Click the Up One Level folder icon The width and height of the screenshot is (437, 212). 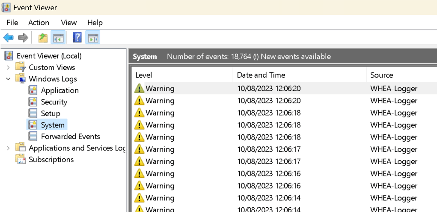tap(43, 38)
